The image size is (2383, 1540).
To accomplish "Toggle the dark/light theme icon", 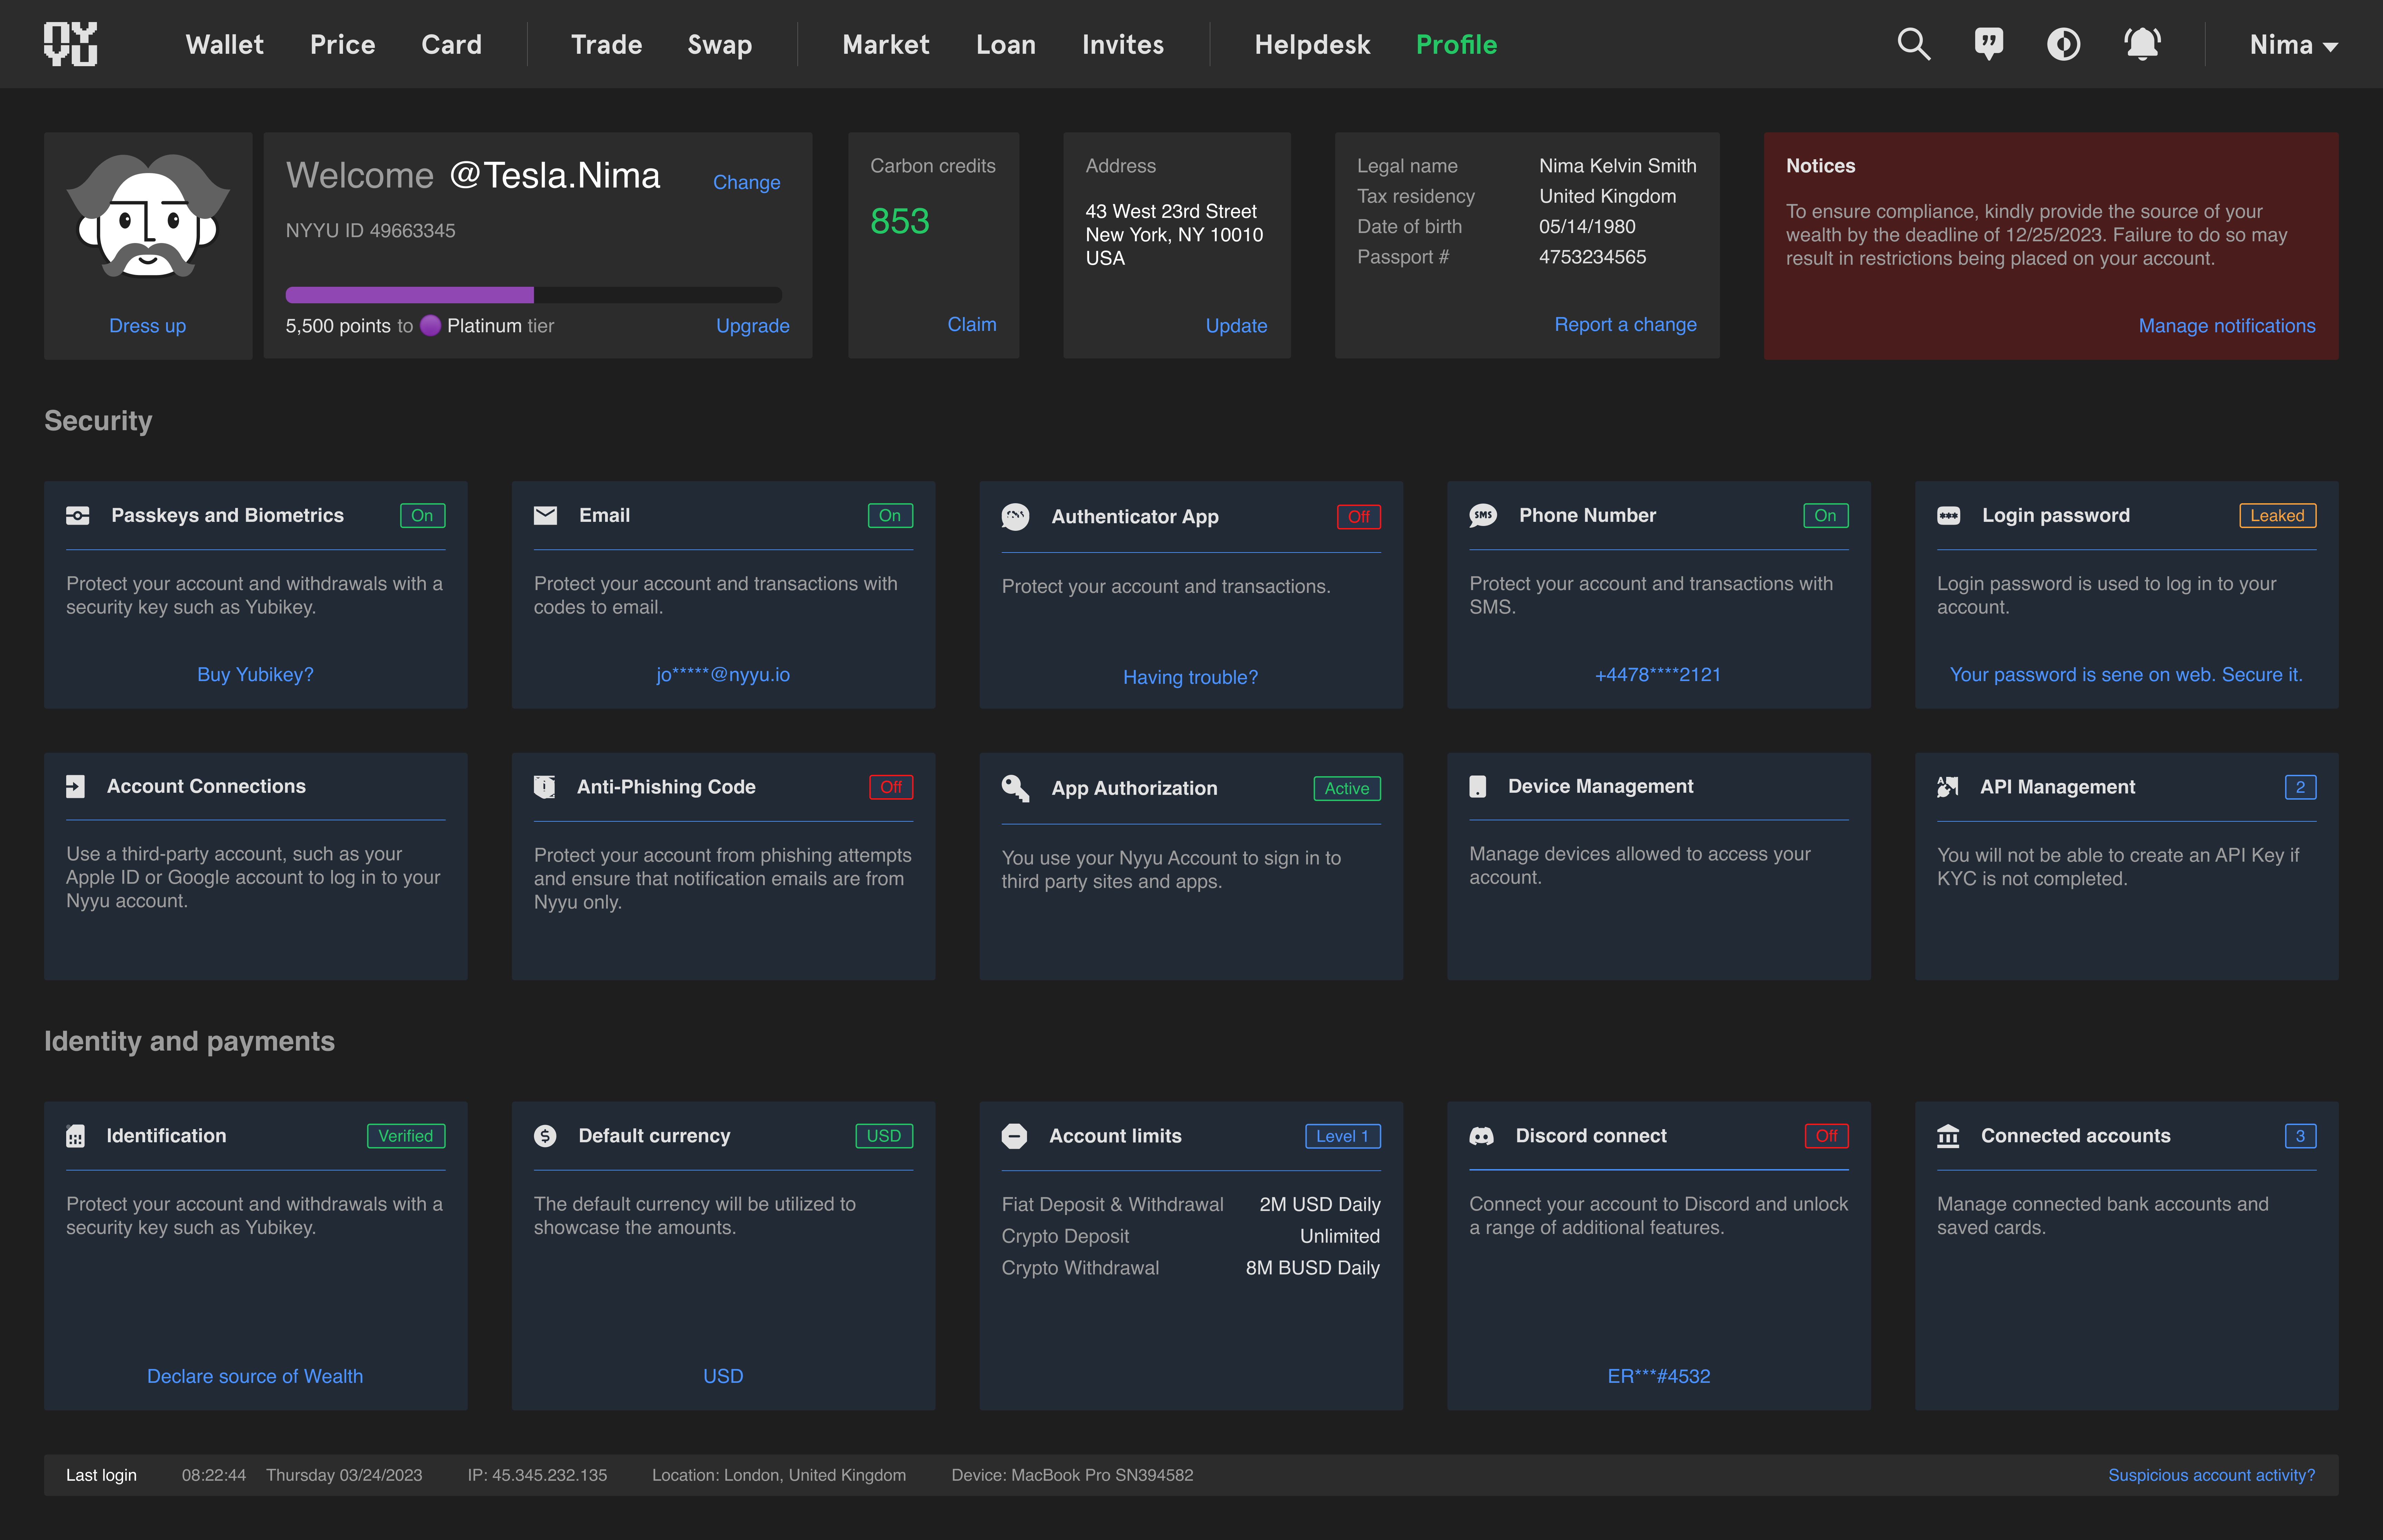I will tap(2063, 44).
